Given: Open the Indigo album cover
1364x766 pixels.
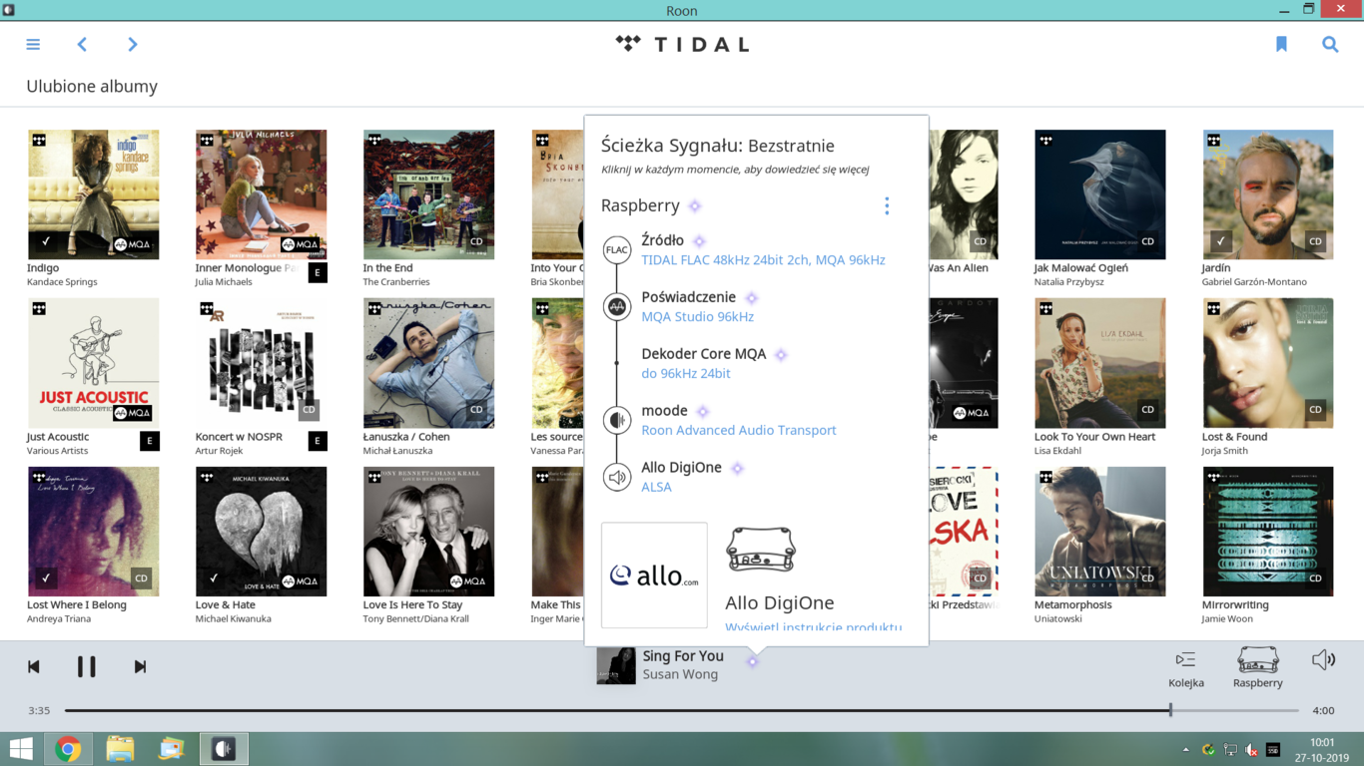Looking at the screenshot, I should [x=93, y=194].
